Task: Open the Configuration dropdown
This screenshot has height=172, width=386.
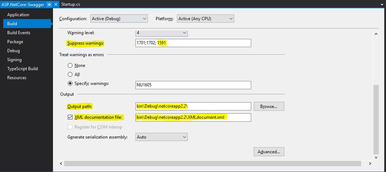Action: 119,19
